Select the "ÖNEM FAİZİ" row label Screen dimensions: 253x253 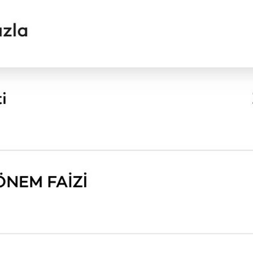point(43,182)
